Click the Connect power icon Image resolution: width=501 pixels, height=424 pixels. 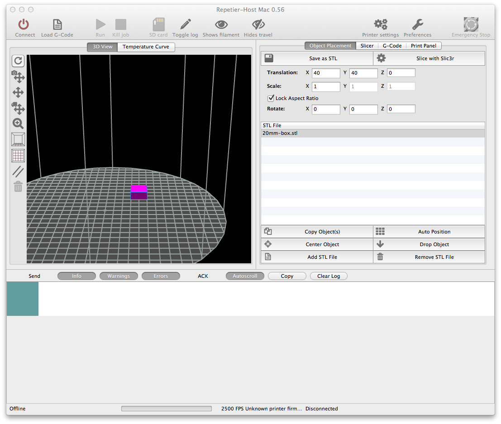point(24,24)
